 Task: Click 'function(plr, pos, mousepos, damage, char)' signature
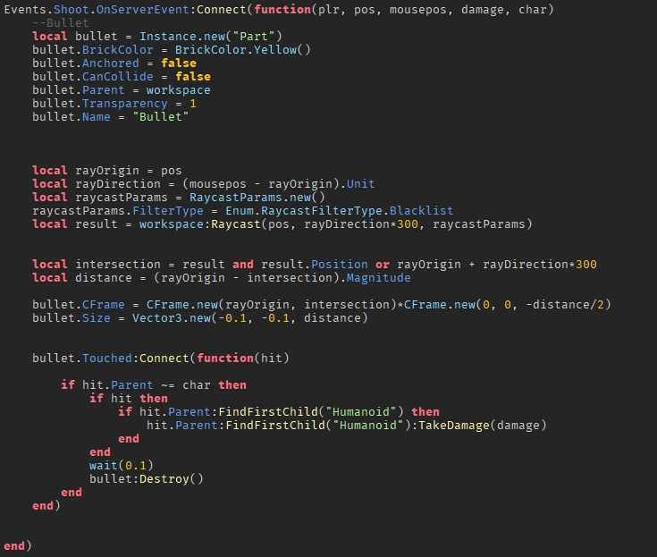coord(404,10)
